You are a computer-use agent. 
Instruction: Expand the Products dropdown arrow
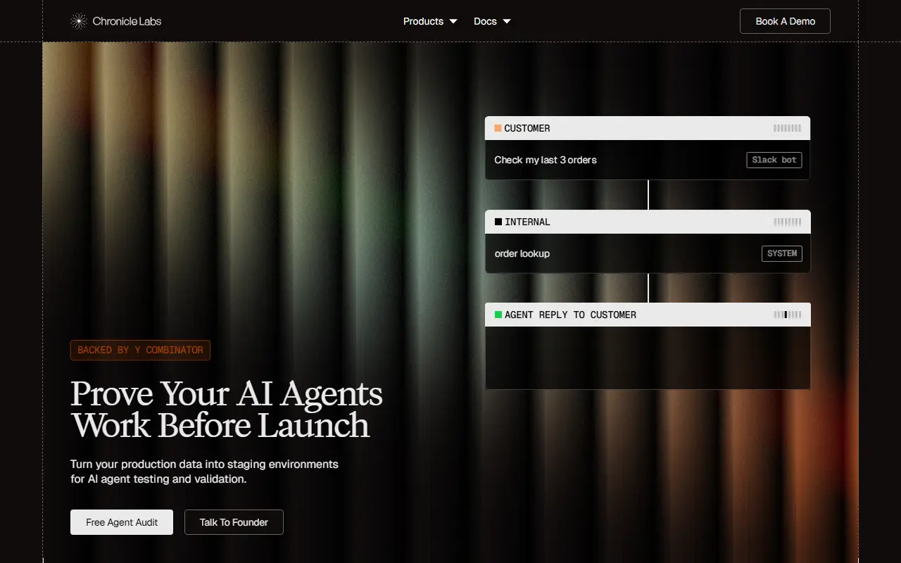click(x=453, y=21)
